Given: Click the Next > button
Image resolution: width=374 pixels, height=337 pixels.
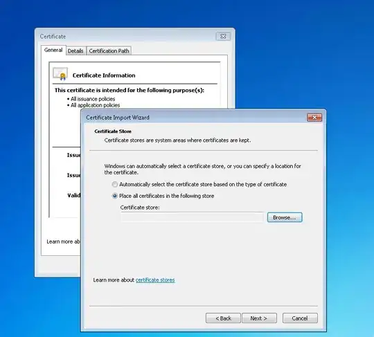Looking at the screenshot, I should tap(259, 318).
